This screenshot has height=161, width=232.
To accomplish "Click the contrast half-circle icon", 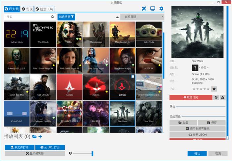I will point(70,153).
